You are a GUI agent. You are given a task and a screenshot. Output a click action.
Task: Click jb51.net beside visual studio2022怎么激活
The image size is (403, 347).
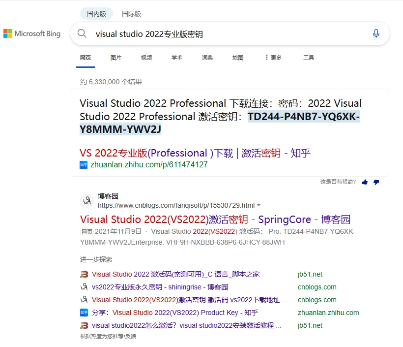tap(310, 326)
